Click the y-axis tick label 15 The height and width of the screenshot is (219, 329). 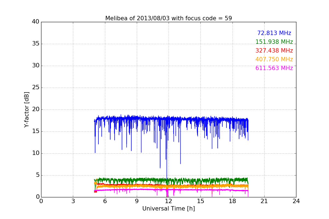[x=36, y=131]
